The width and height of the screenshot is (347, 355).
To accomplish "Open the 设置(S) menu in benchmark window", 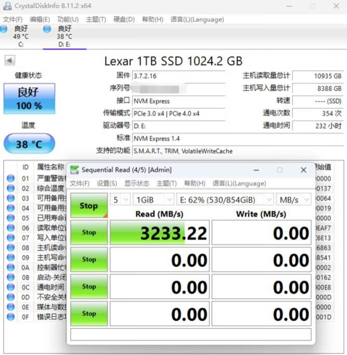I will pyautogui.click(x=106, y=183).
